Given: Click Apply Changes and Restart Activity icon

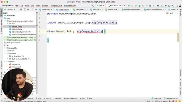Looking at the screenshot, I should click(x=133, y=6).
